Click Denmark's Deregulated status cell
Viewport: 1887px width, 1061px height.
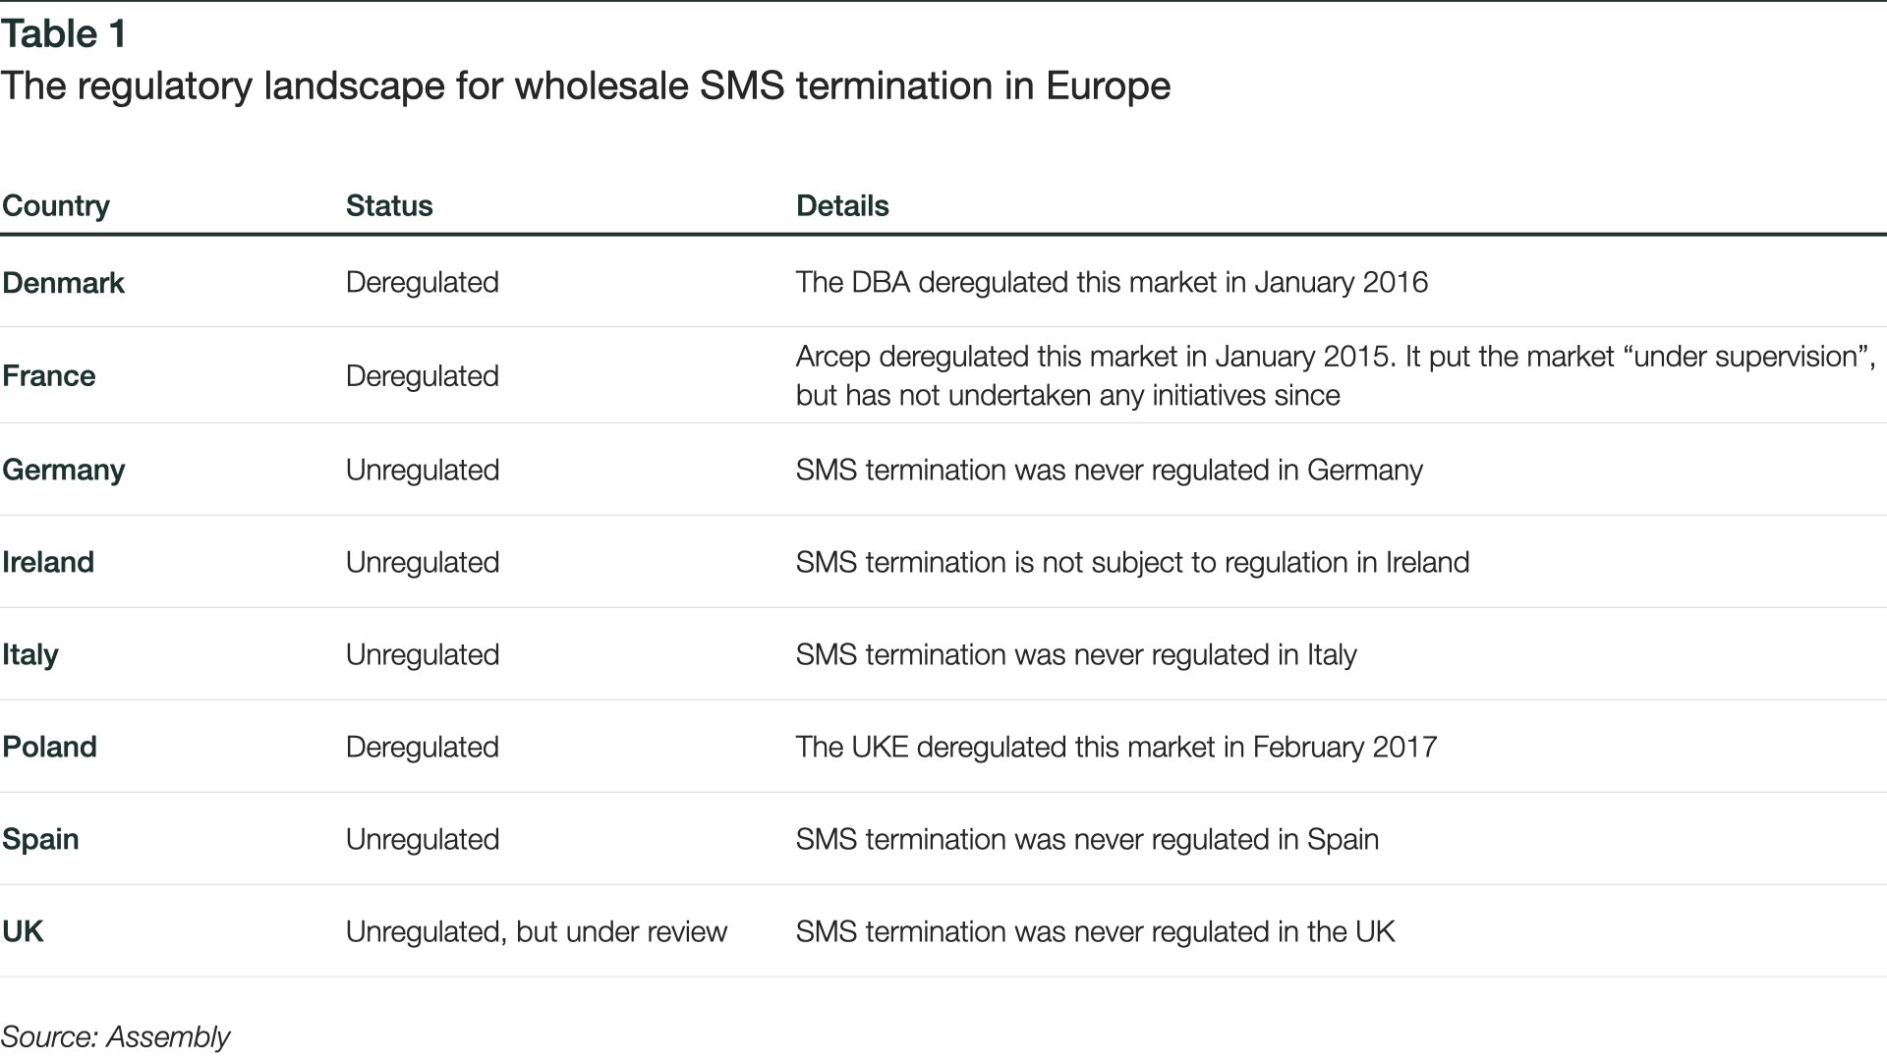coord(423,282)
